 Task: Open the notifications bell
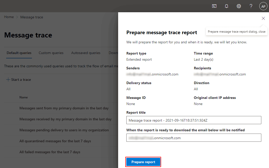click(227, 6)
